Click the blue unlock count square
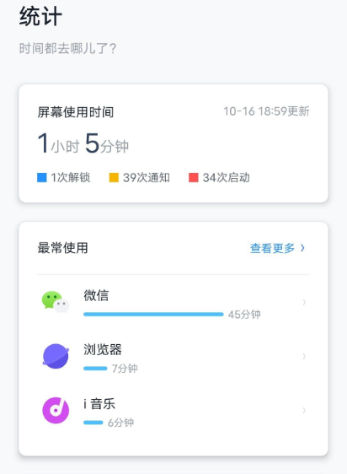Image resolution: width=347 pixels, height=474 pixels. click(41, 177)
